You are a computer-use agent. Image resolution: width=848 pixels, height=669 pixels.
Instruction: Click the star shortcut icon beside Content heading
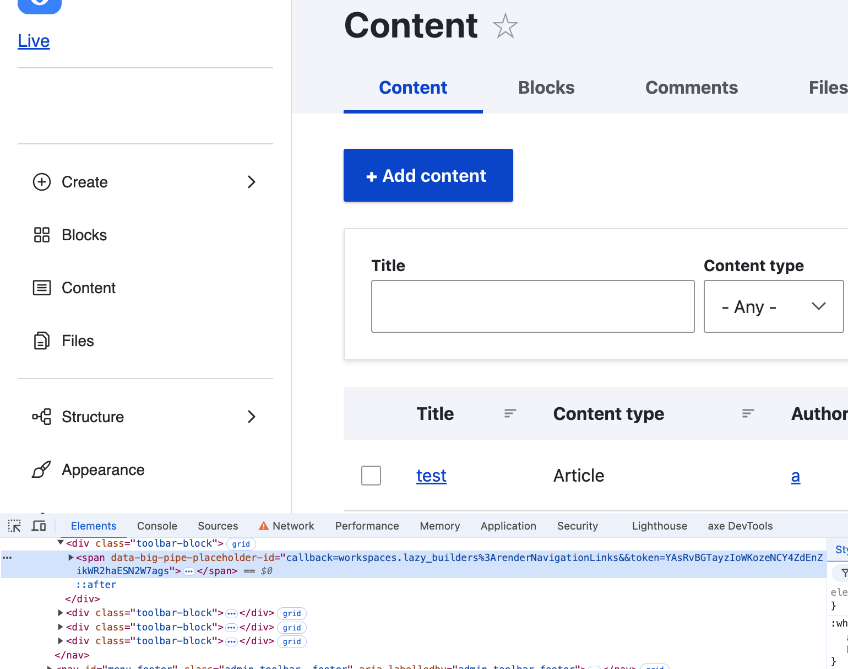click(x=505, y=26)
